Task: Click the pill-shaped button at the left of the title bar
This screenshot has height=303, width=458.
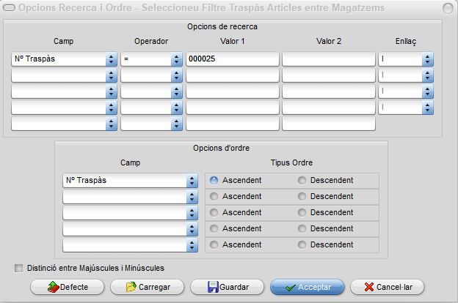Action: click(x=9, y=8)
